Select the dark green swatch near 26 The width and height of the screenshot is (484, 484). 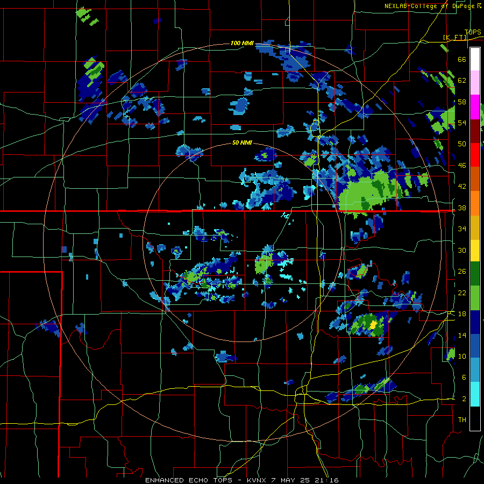(x=475, y=274)
